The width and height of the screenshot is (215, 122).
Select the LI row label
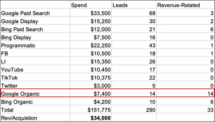[x=3, y=62]
